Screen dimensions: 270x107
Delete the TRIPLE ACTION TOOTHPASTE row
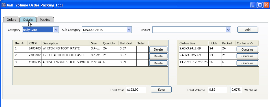(158, 56)
